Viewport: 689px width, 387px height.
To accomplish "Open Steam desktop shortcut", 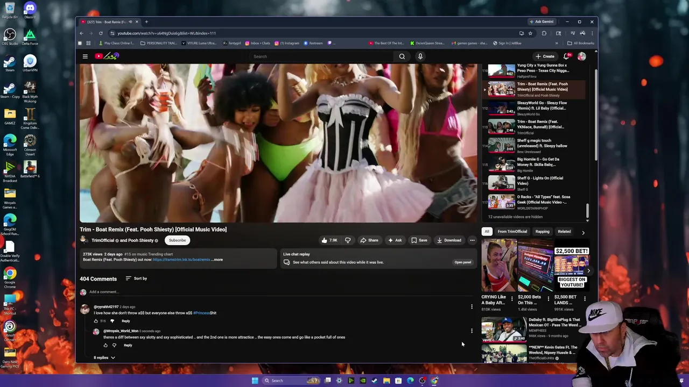I will click(x=10, y=63).
